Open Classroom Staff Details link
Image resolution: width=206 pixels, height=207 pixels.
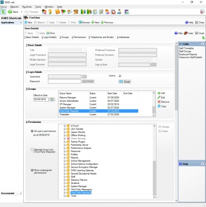pos(191,57)
